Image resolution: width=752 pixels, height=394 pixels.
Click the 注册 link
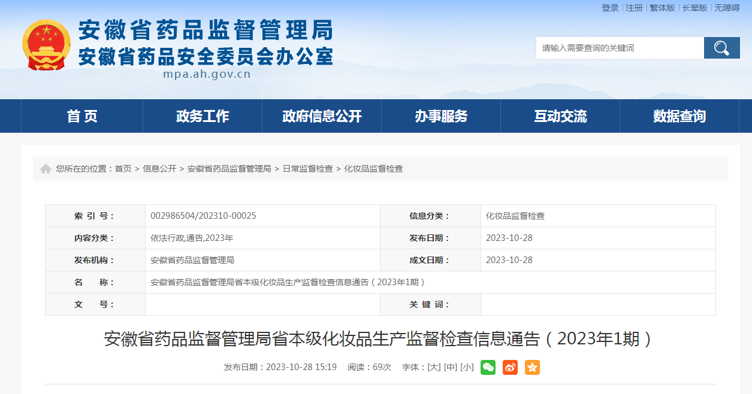pos(634,8)
